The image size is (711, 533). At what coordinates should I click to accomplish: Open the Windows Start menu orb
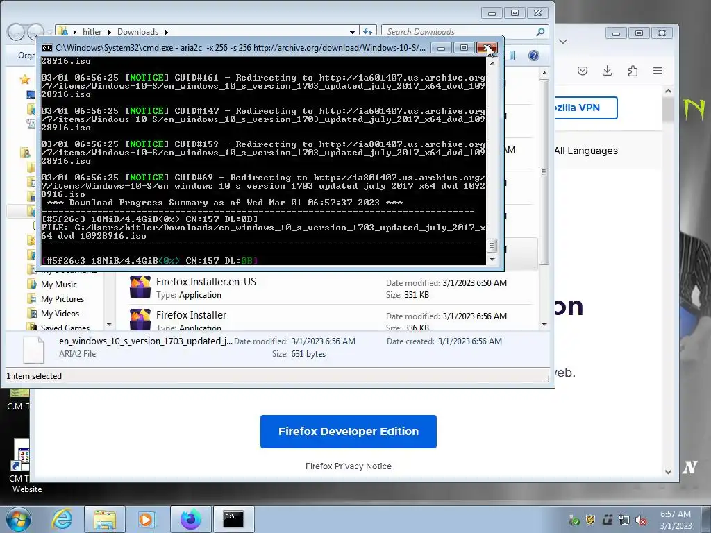coord(19,519)
